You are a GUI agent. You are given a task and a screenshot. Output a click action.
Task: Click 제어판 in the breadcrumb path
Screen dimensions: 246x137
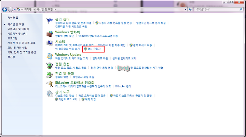28,10
